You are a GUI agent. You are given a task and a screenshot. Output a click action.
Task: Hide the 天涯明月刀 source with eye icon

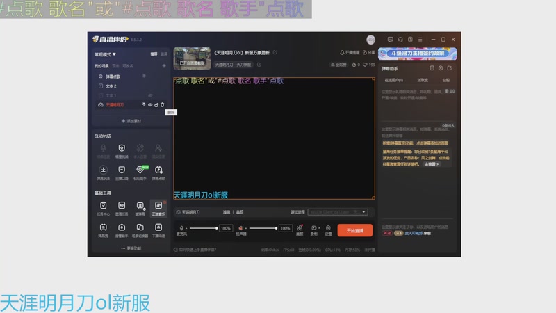[x=150, y=105]
